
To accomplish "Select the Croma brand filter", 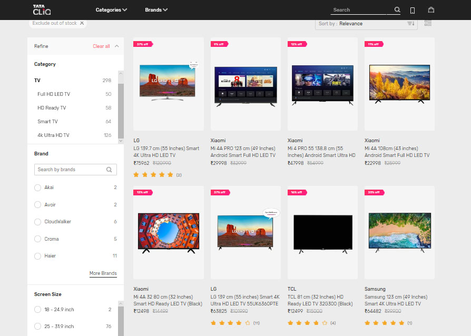I will [x=37, y=239].
